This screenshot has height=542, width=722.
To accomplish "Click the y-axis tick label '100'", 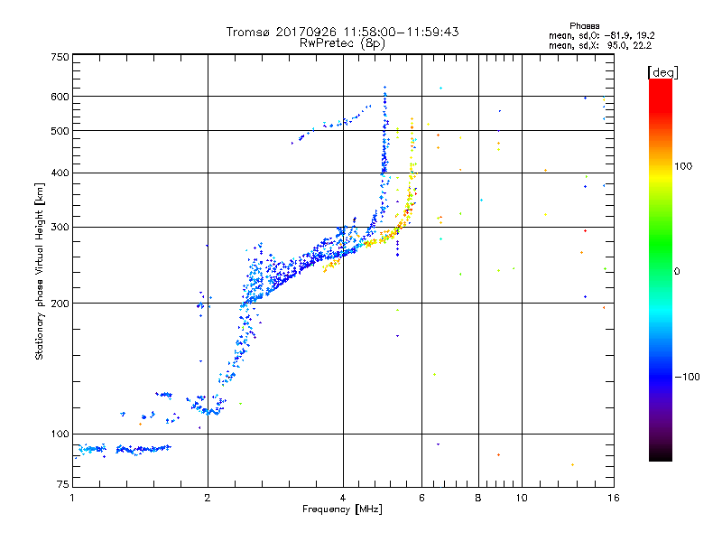I will click(x=60, y=434).
